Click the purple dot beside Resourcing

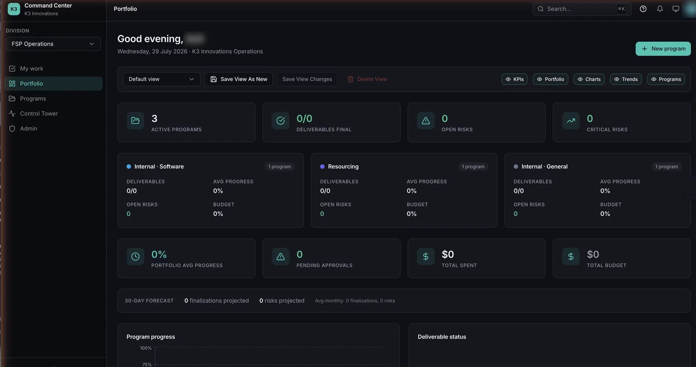[322, 166]
